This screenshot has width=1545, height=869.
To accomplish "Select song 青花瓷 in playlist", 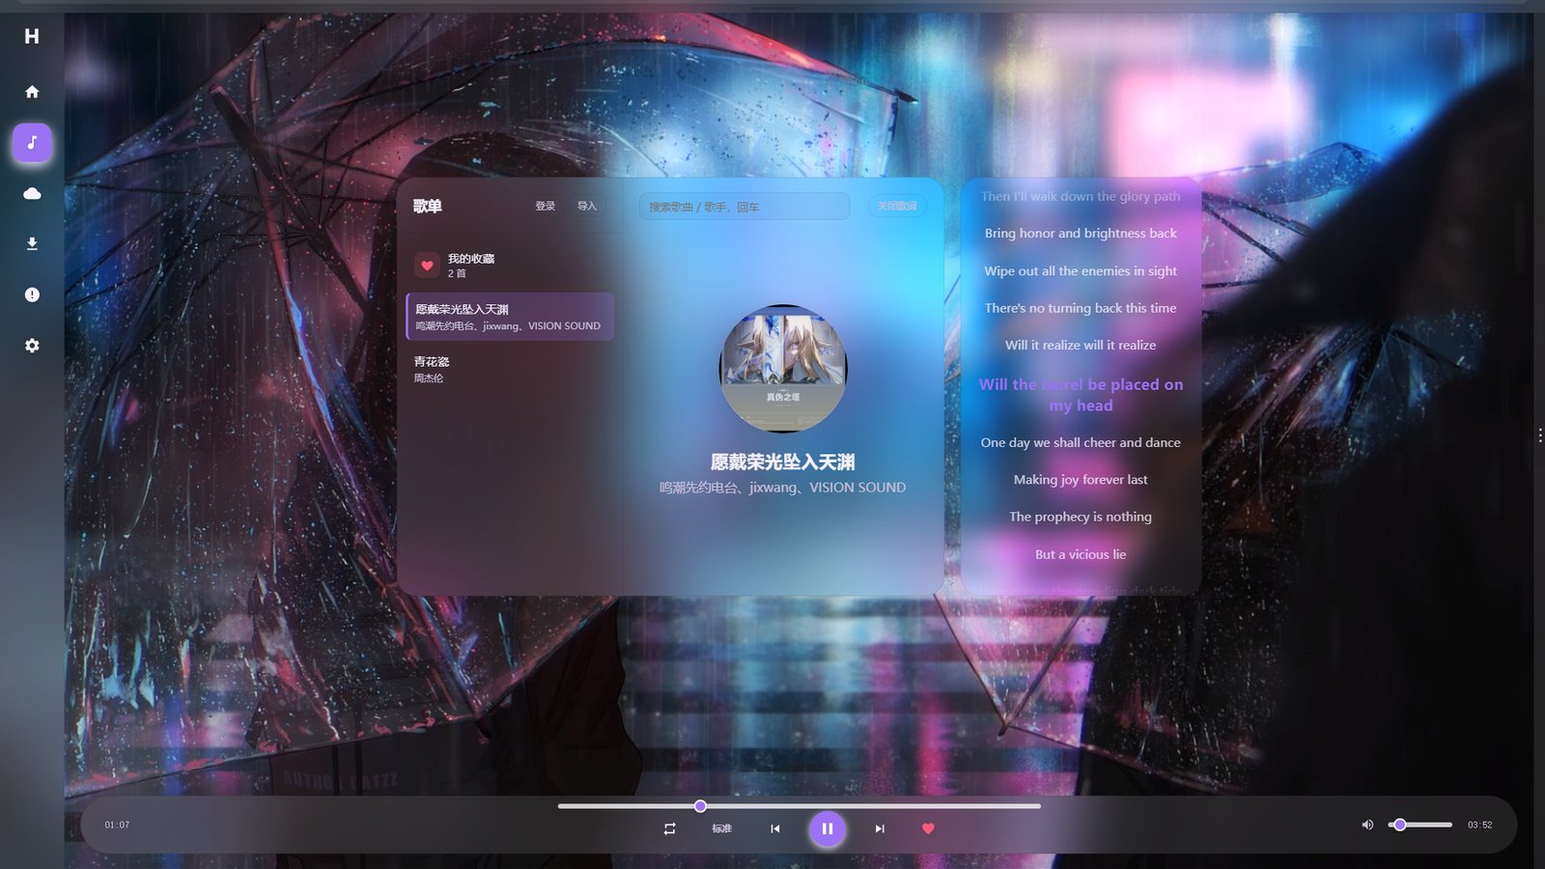I will click(510, 369).
